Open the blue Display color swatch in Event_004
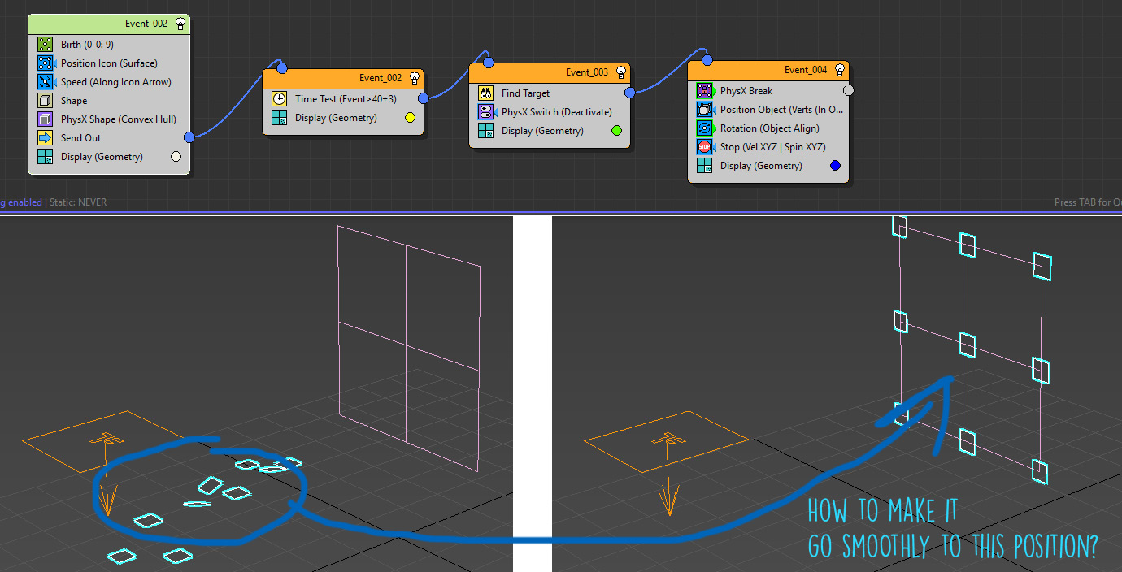 click(835, 166)
